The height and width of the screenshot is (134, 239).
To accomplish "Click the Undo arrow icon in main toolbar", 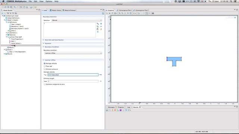I will [15, 7].
